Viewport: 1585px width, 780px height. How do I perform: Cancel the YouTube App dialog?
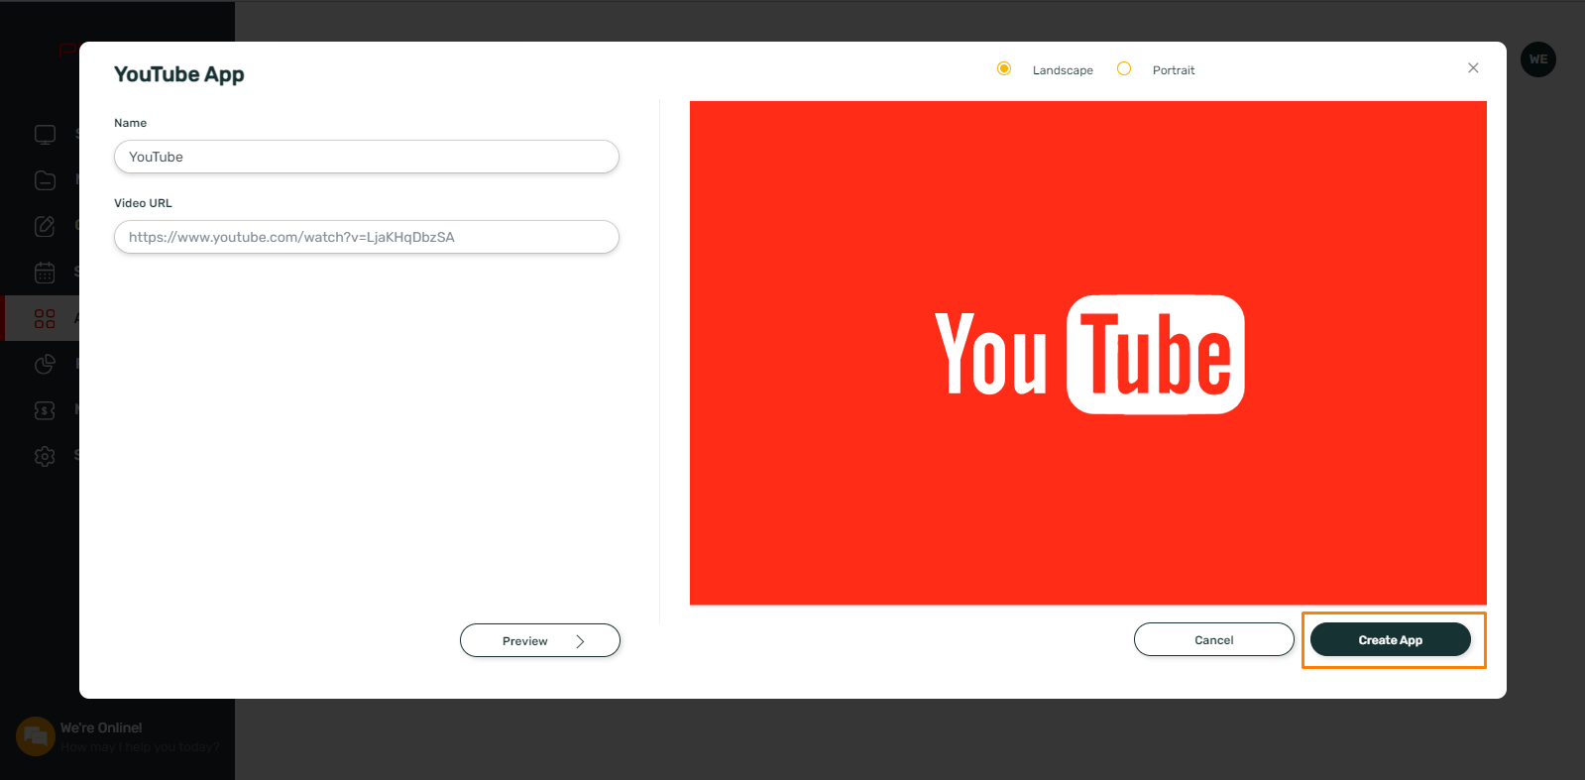(1213, 639)
